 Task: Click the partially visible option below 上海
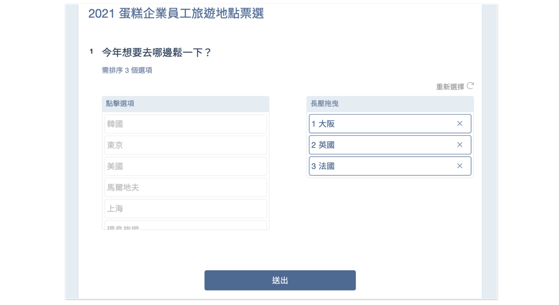[x=185, y=226]
